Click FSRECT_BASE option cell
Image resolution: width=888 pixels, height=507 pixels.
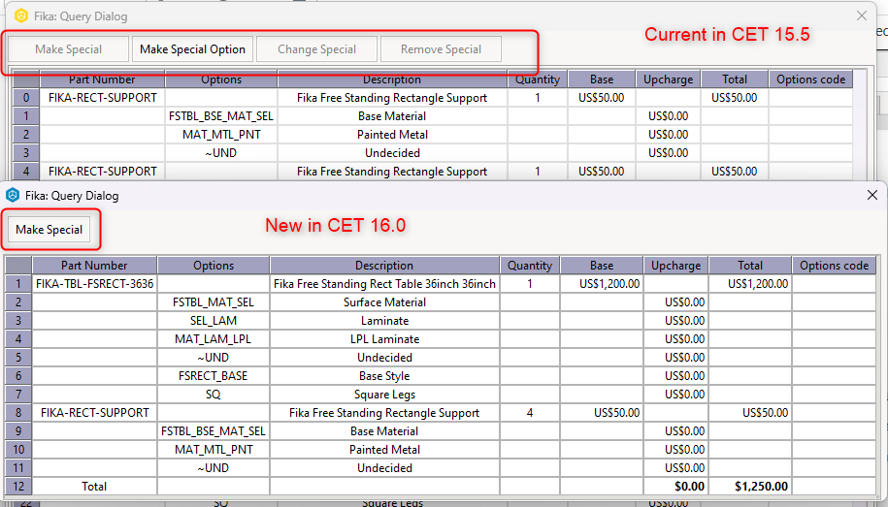(214, 376)
